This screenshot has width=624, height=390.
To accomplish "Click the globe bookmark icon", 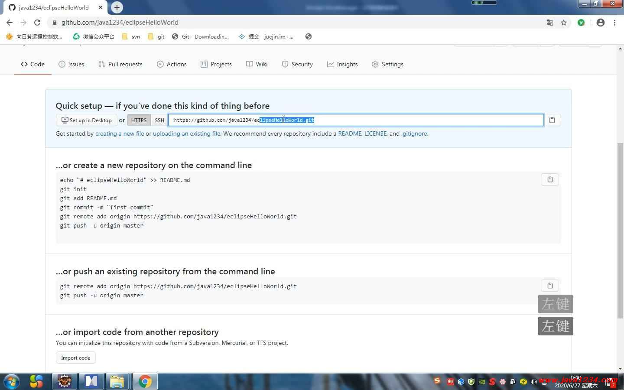I will [309, 36].
